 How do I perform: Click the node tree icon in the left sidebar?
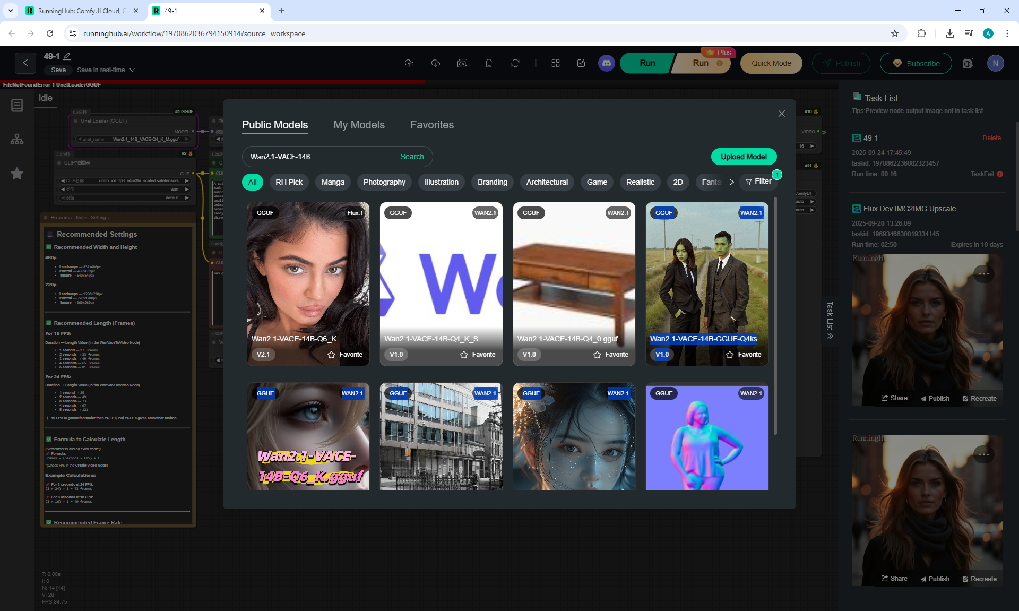(17, 140)
